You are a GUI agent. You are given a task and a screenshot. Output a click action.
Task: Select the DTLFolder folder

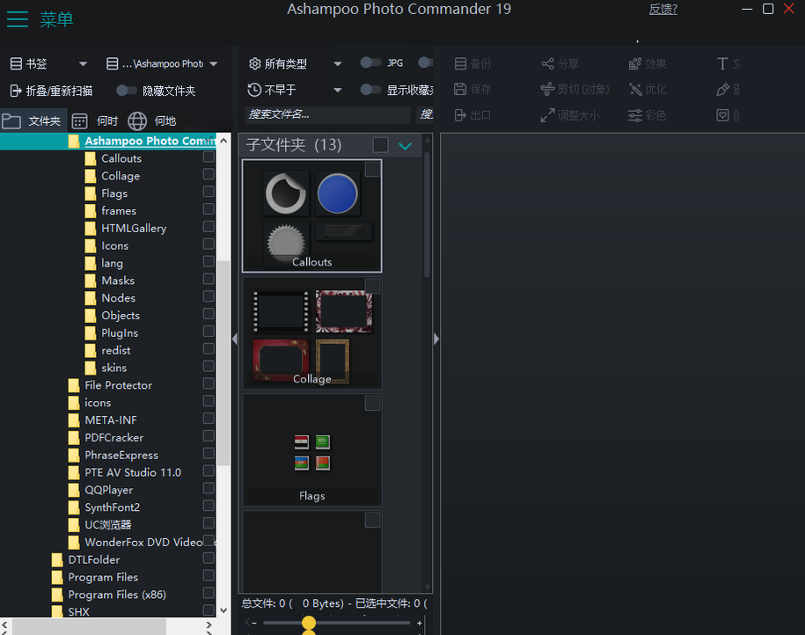[x=94, y=559]
